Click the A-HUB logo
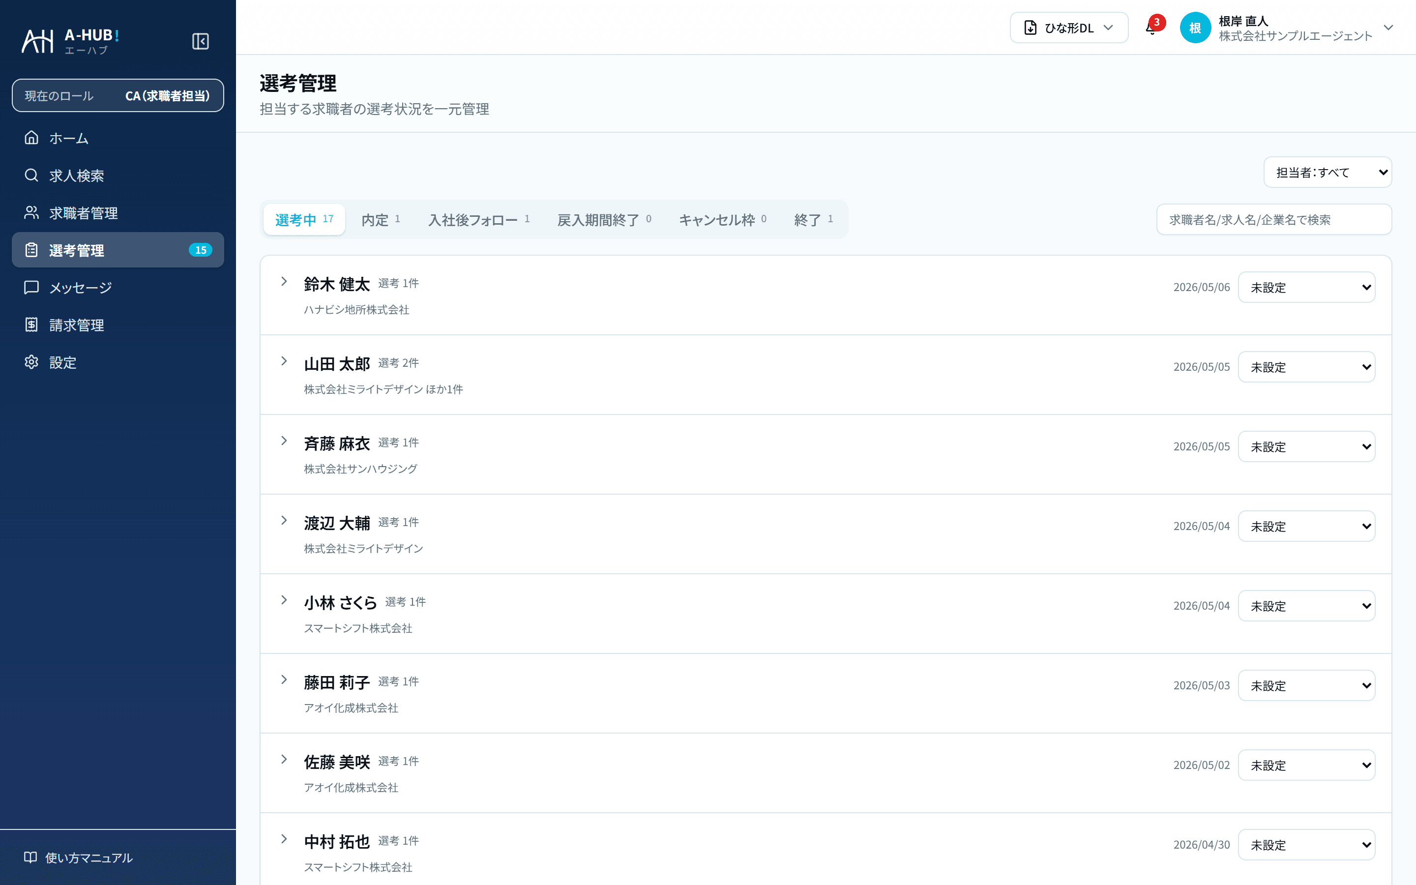 click(x=70, y=41)
